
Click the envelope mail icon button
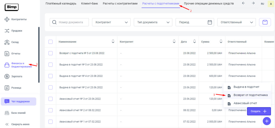tap(265, 22)
